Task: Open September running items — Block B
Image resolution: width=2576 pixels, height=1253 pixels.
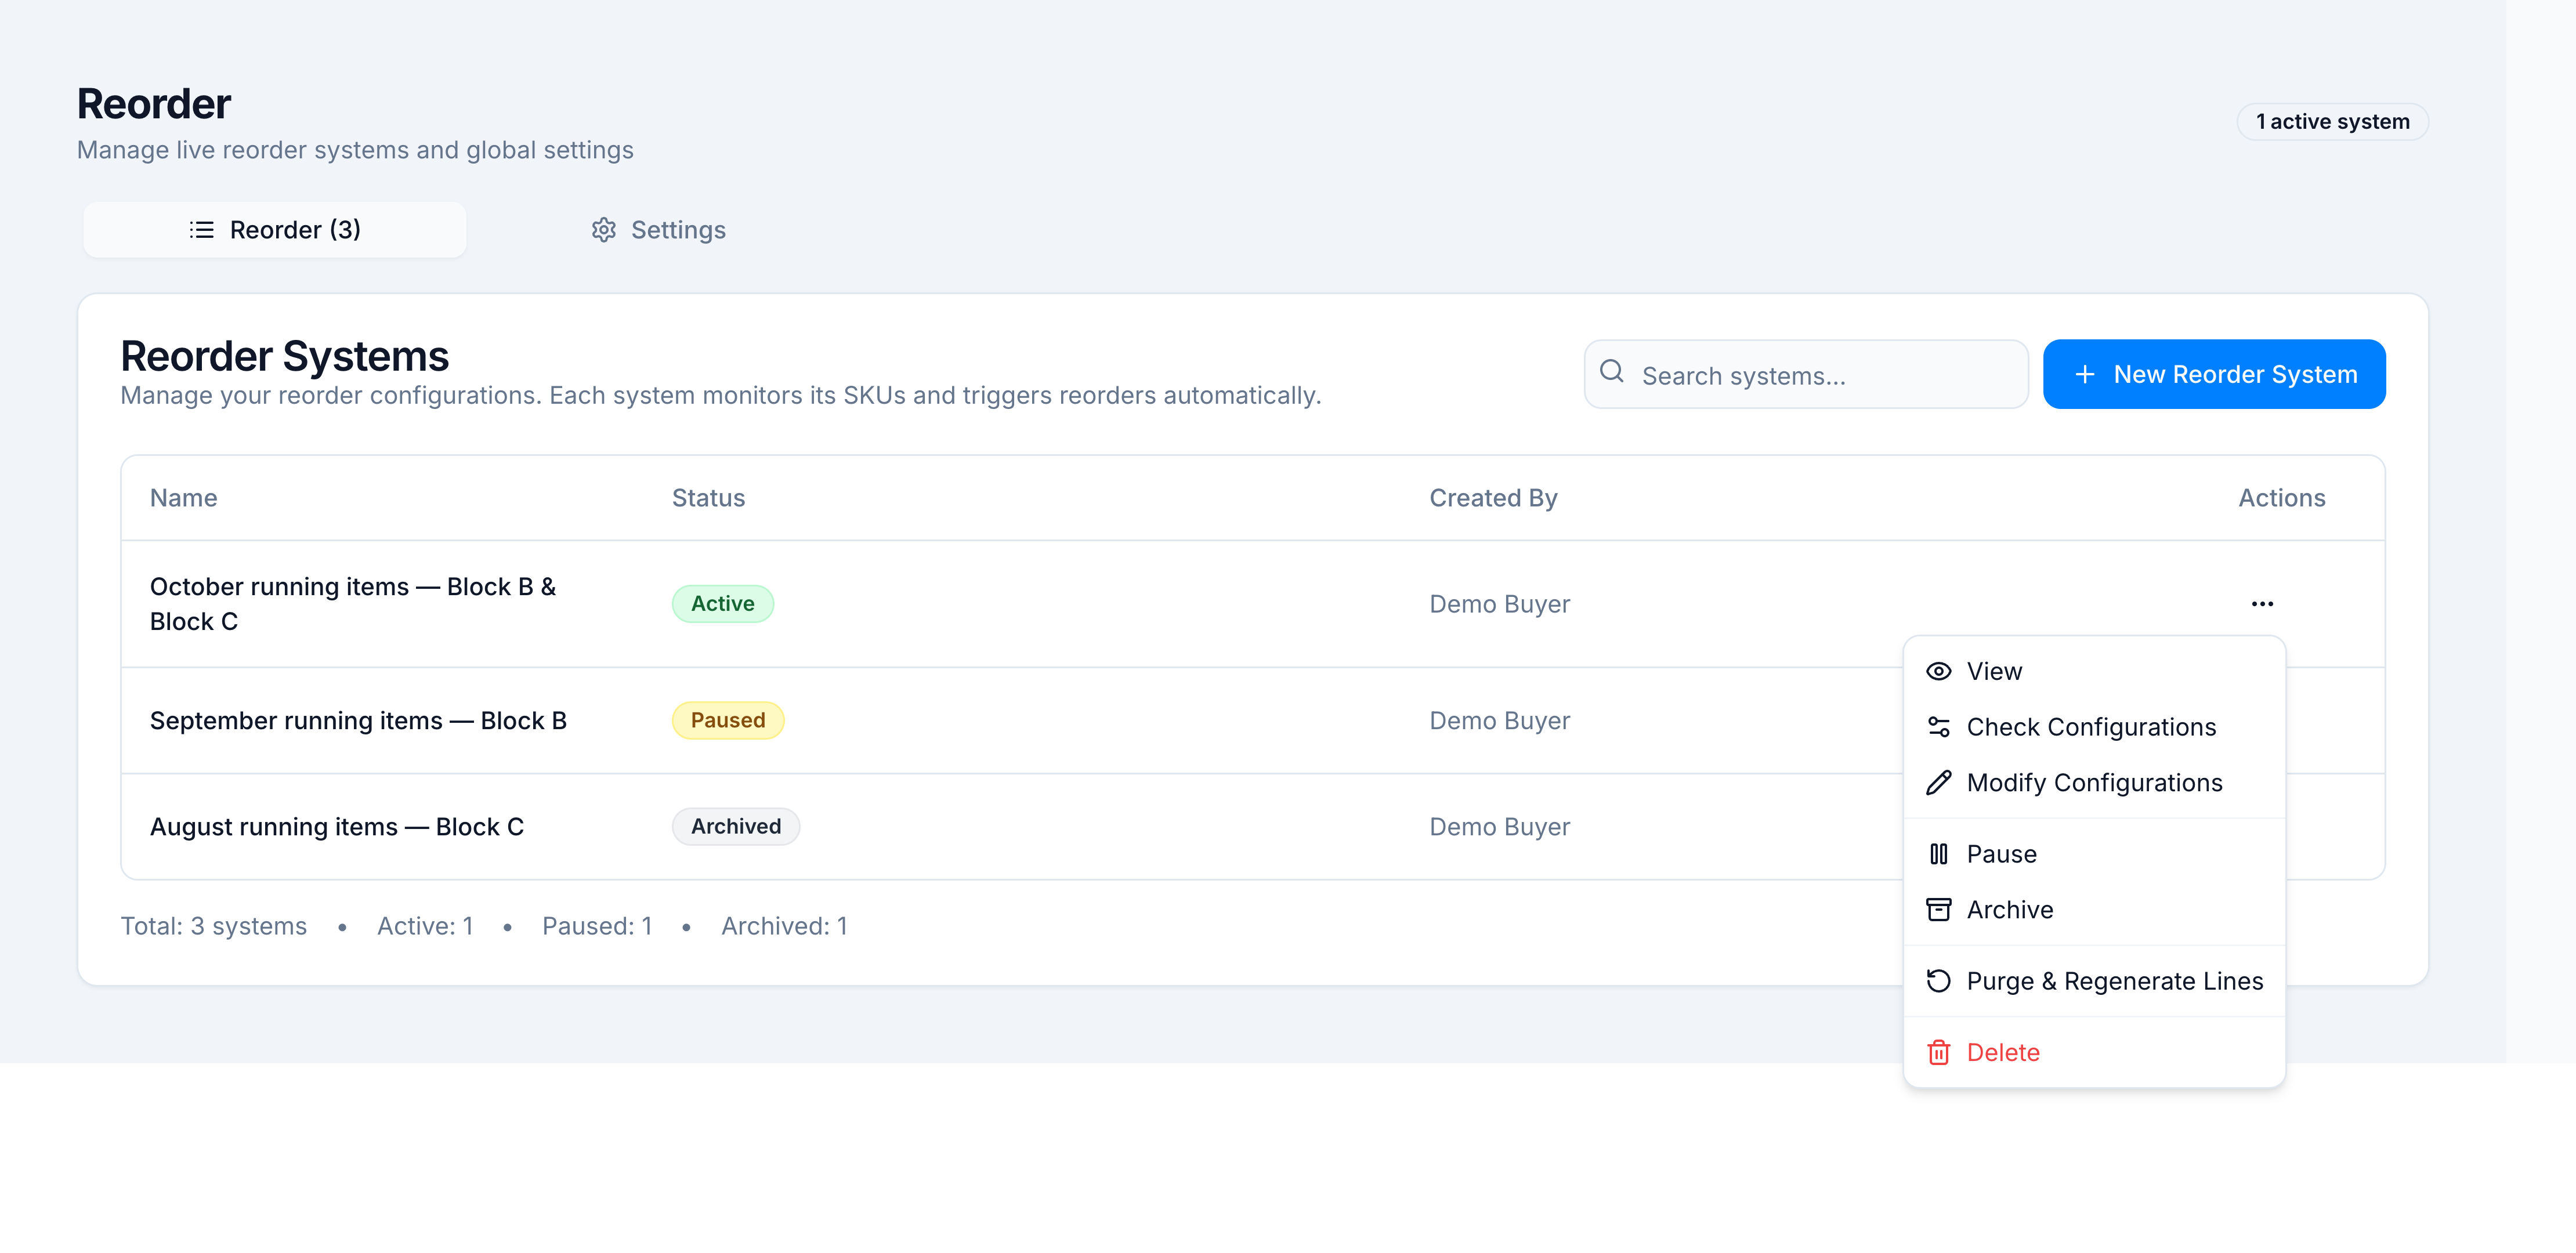Action: pyautogui.click(x=358, y=721)
